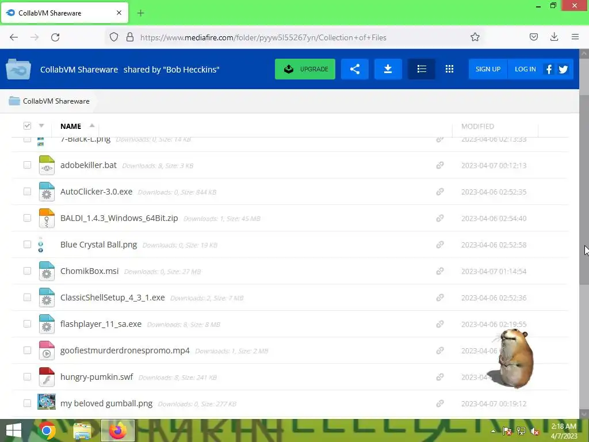Sort by MODIFIED column header

tap(477, 126)
